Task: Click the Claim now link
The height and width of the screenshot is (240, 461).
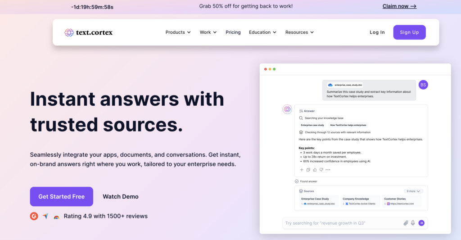Action: (x=399, y=6)
